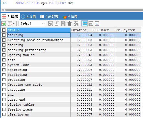Viewport: 143px width, 118px height.
Task: Sort by the CPU_user column header
Action: [x=104, y=30]
